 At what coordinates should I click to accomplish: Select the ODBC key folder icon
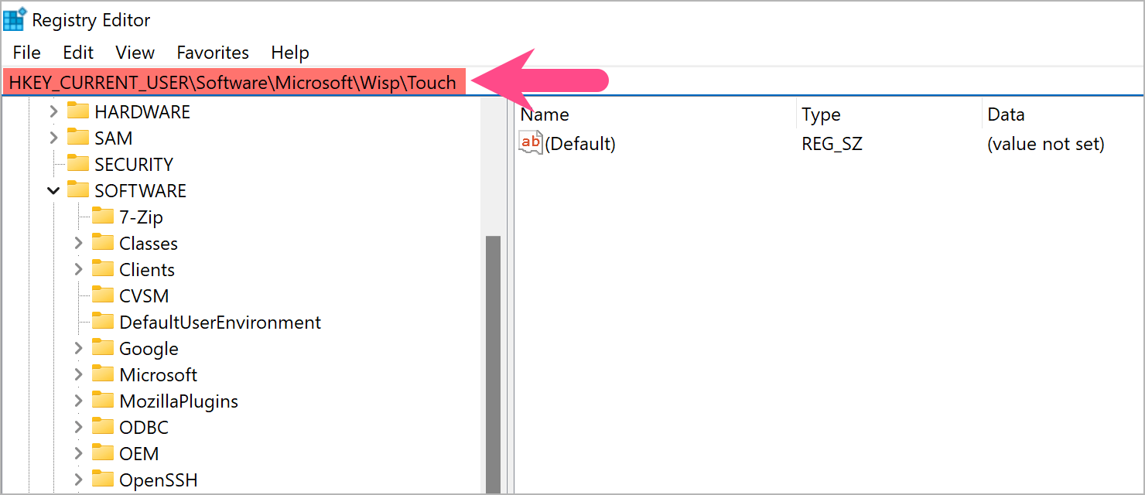(104, 427)
